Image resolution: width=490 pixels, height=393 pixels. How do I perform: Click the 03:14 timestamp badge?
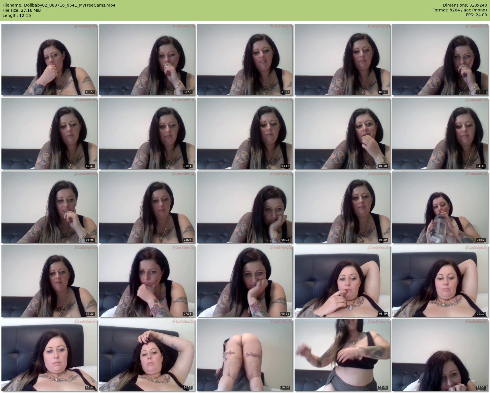[x=187, y=166]
